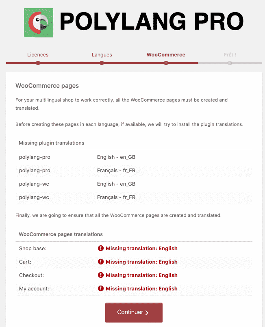This screenshot has height=327, width=265.
Task: Click the error icon beside Shop base
Action: pos(101,248)
